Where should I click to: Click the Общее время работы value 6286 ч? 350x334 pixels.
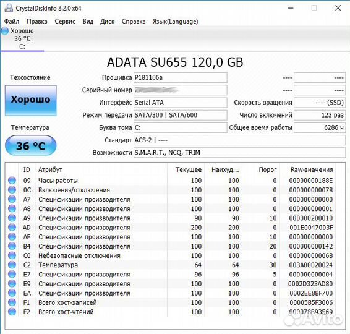[320, 127]
